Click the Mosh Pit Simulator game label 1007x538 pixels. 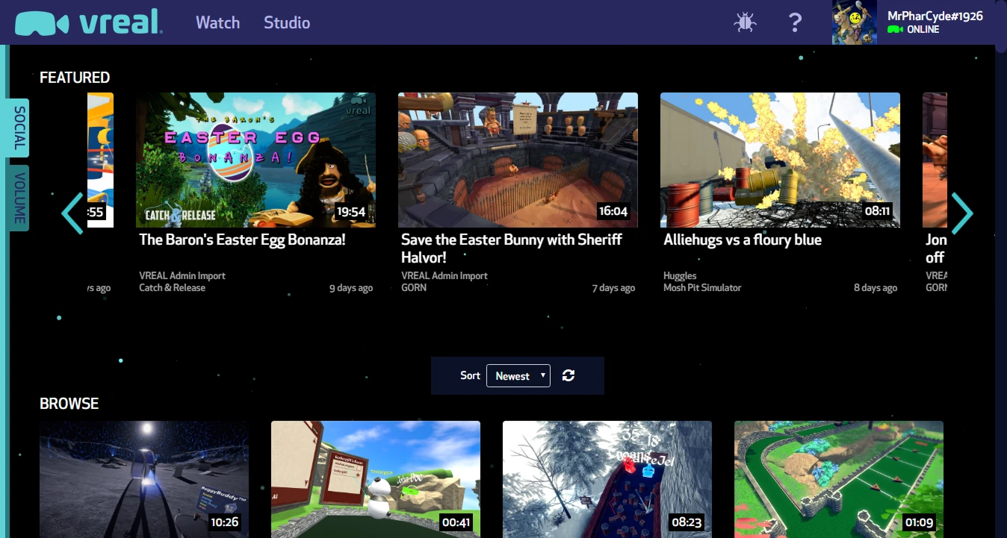coord(702,287)
